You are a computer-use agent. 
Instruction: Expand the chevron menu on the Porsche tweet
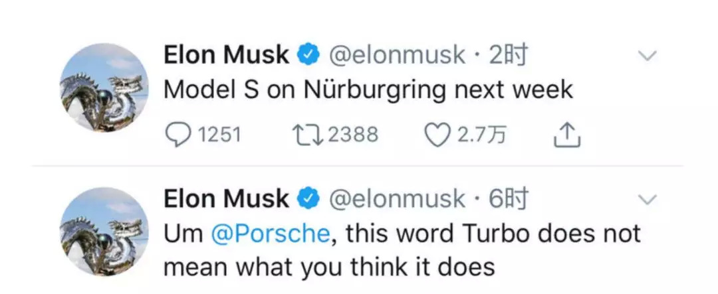tap(648, 199)
